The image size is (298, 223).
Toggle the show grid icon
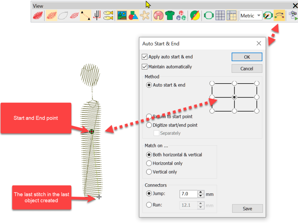(x=220, y=15)
